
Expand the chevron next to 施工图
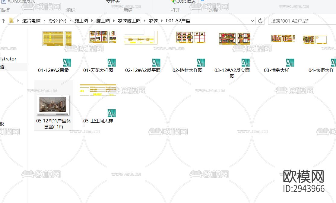click(92, 20)
